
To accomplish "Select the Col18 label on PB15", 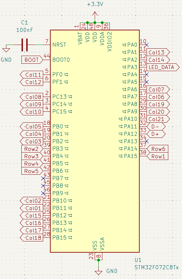I will 31,238.
